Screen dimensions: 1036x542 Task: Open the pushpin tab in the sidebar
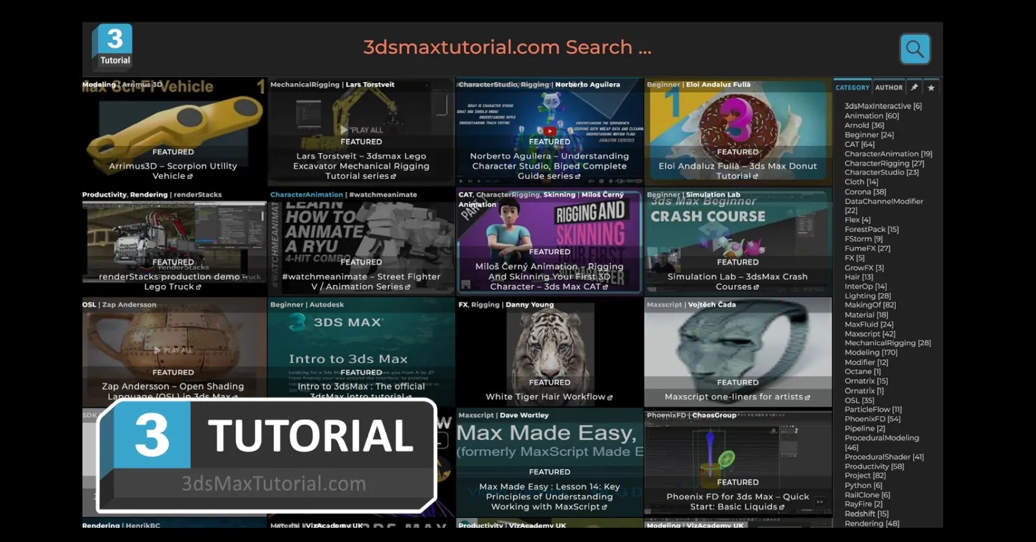[914, 87]
